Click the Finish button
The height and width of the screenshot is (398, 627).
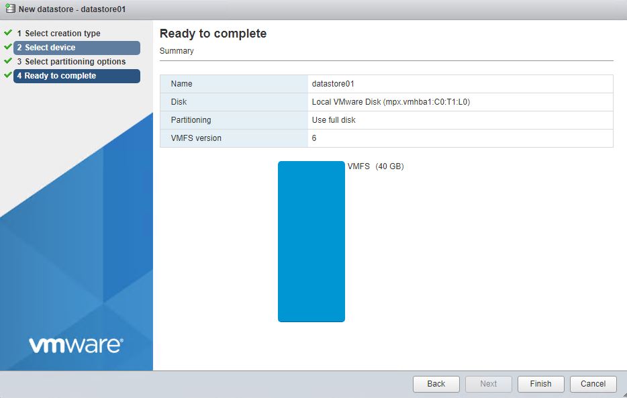[540, 384]
